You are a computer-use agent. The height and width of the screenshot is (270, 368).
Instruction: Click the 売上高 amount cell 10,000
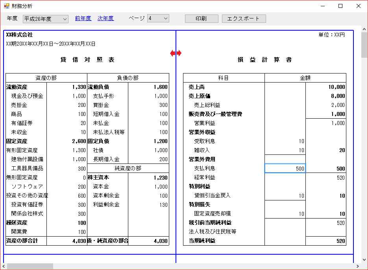pyautogui.click(x=326, y=87)
